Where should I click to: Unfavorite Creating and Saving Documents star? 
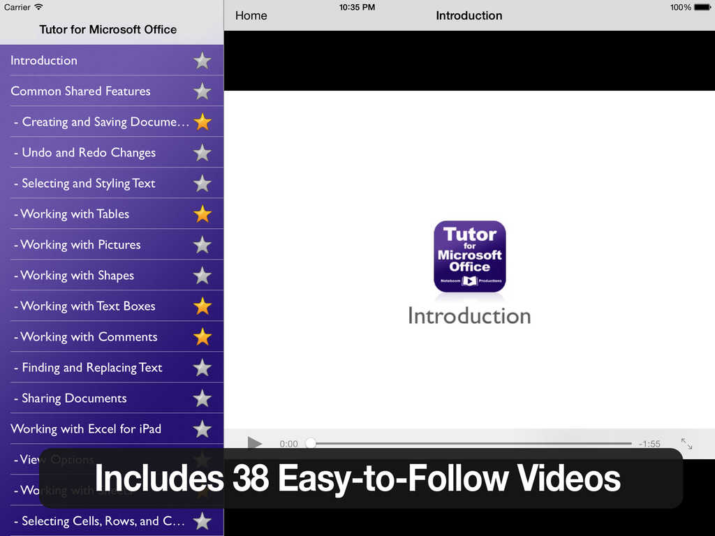(202, 122)
